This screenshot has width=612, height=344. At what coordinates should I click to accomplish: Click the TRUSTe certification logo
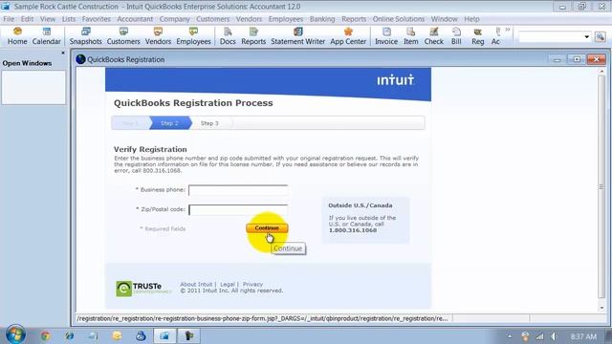click(143, 289)
